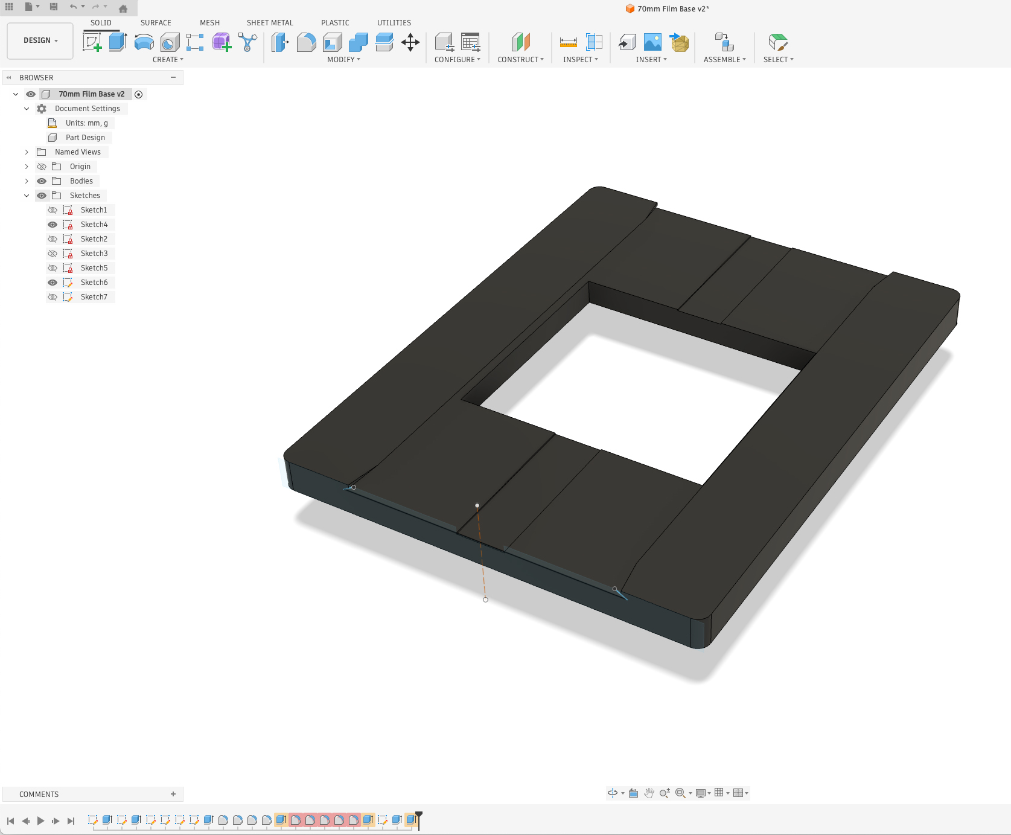Open the CONSTRUCT menu label

tap(520, 60)
